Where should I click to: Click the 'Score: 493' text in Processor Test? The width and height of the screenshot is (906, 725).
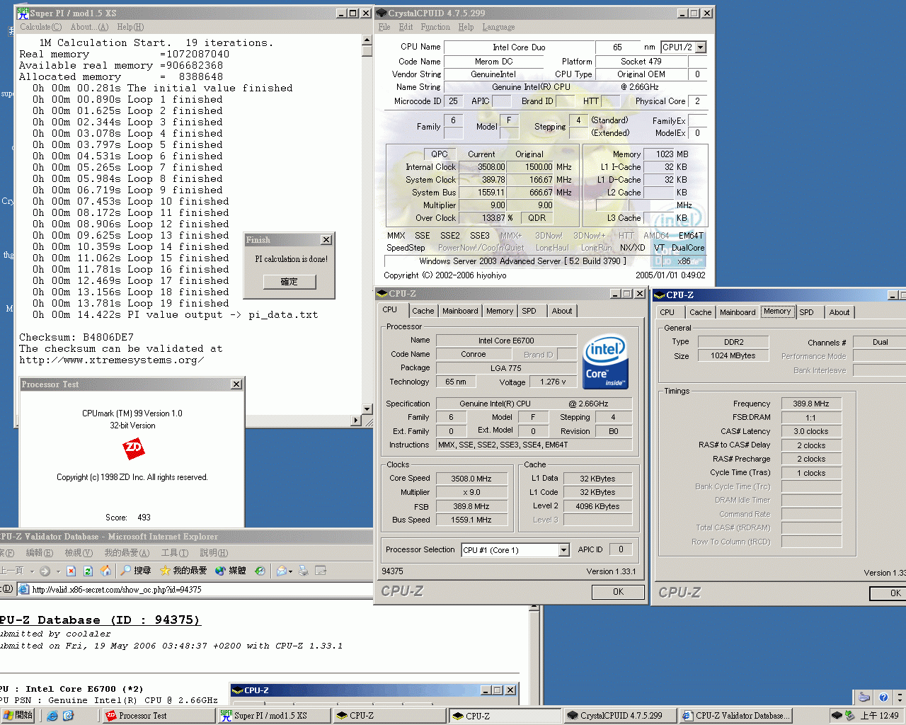click(x=128, y=518)
